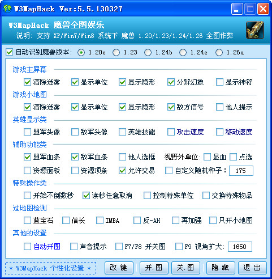The height and width of the screenshot is (279, 272).
Task: Enable the 蓝宝石 detection checkbox
Action: point(27,221)
